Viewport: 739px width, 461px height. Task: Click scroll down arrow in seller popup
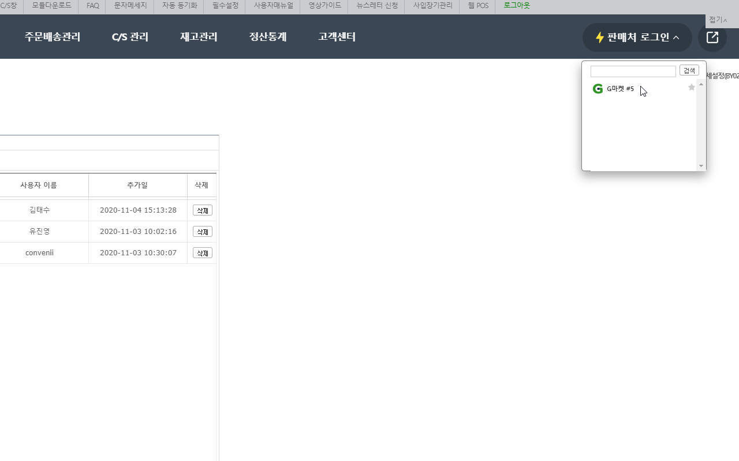701,166
